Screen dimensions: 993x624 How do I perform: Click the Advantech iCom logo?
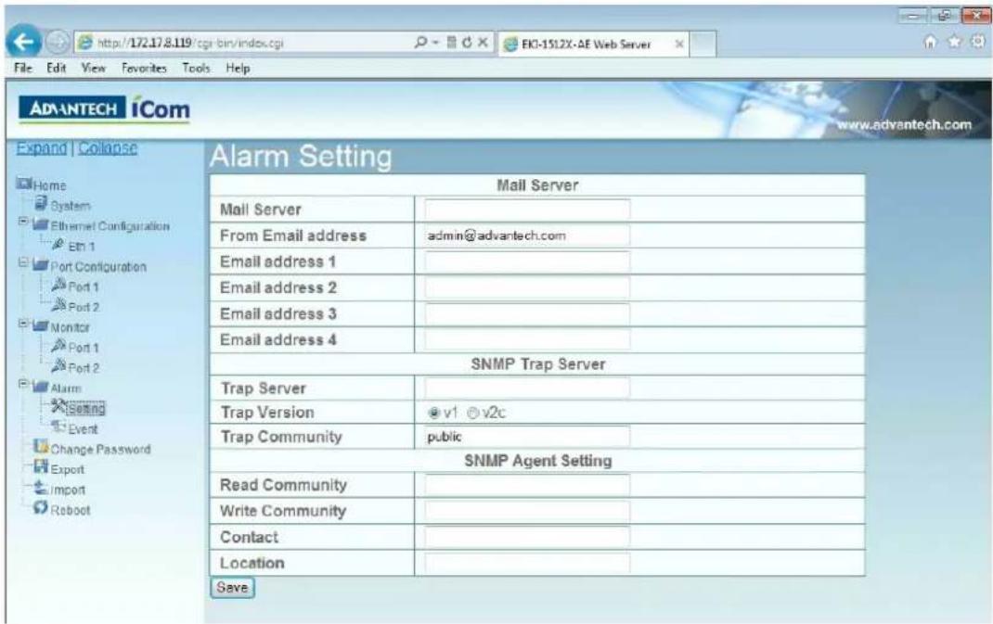point(105,108)
